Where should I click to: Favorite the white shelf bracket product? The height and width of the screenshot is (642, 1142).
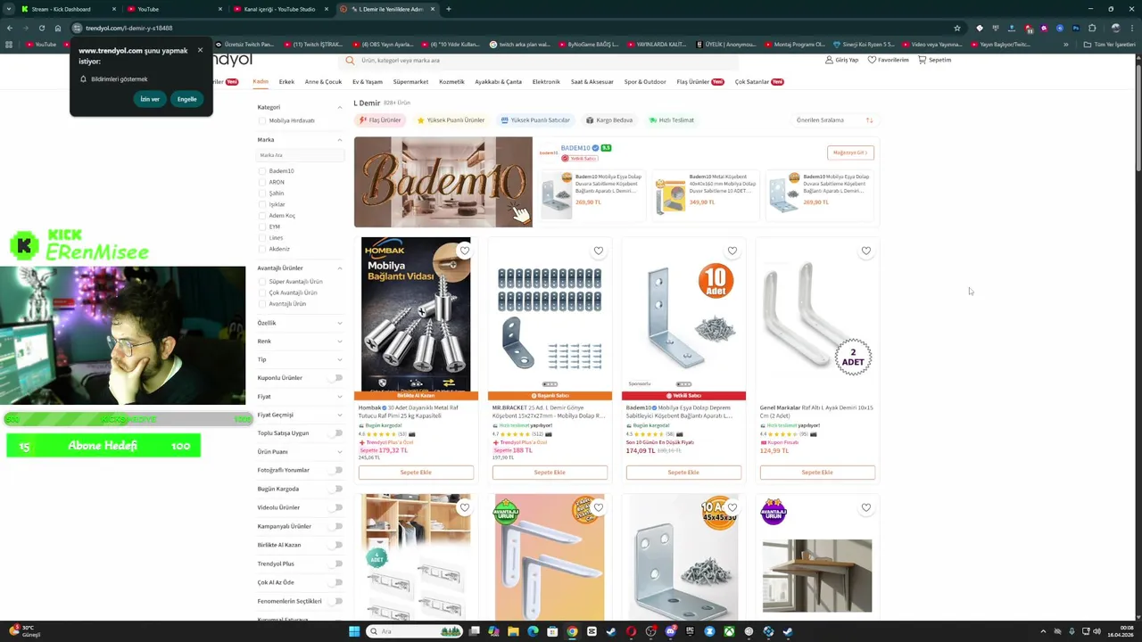tap(598, 507)
